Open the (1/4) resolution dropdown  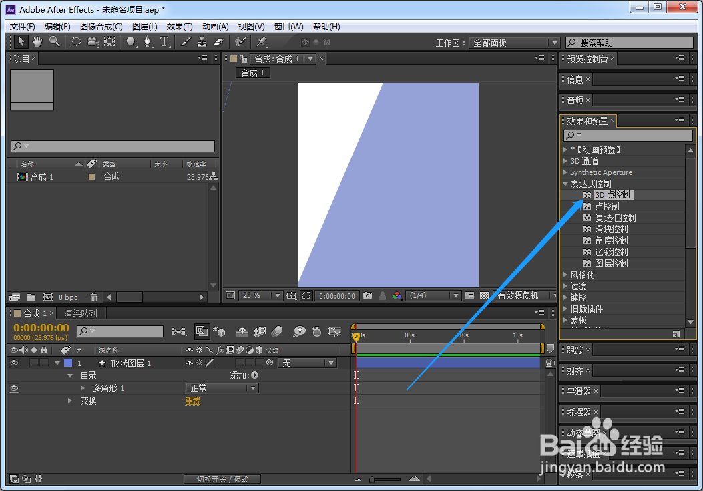tap(433, 296)
